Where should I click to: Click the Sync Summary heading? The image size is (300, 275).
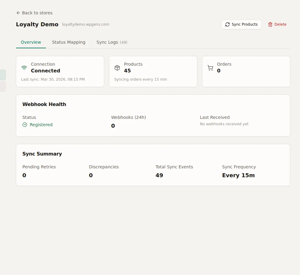pyautogui.click(x=42, y=154)
